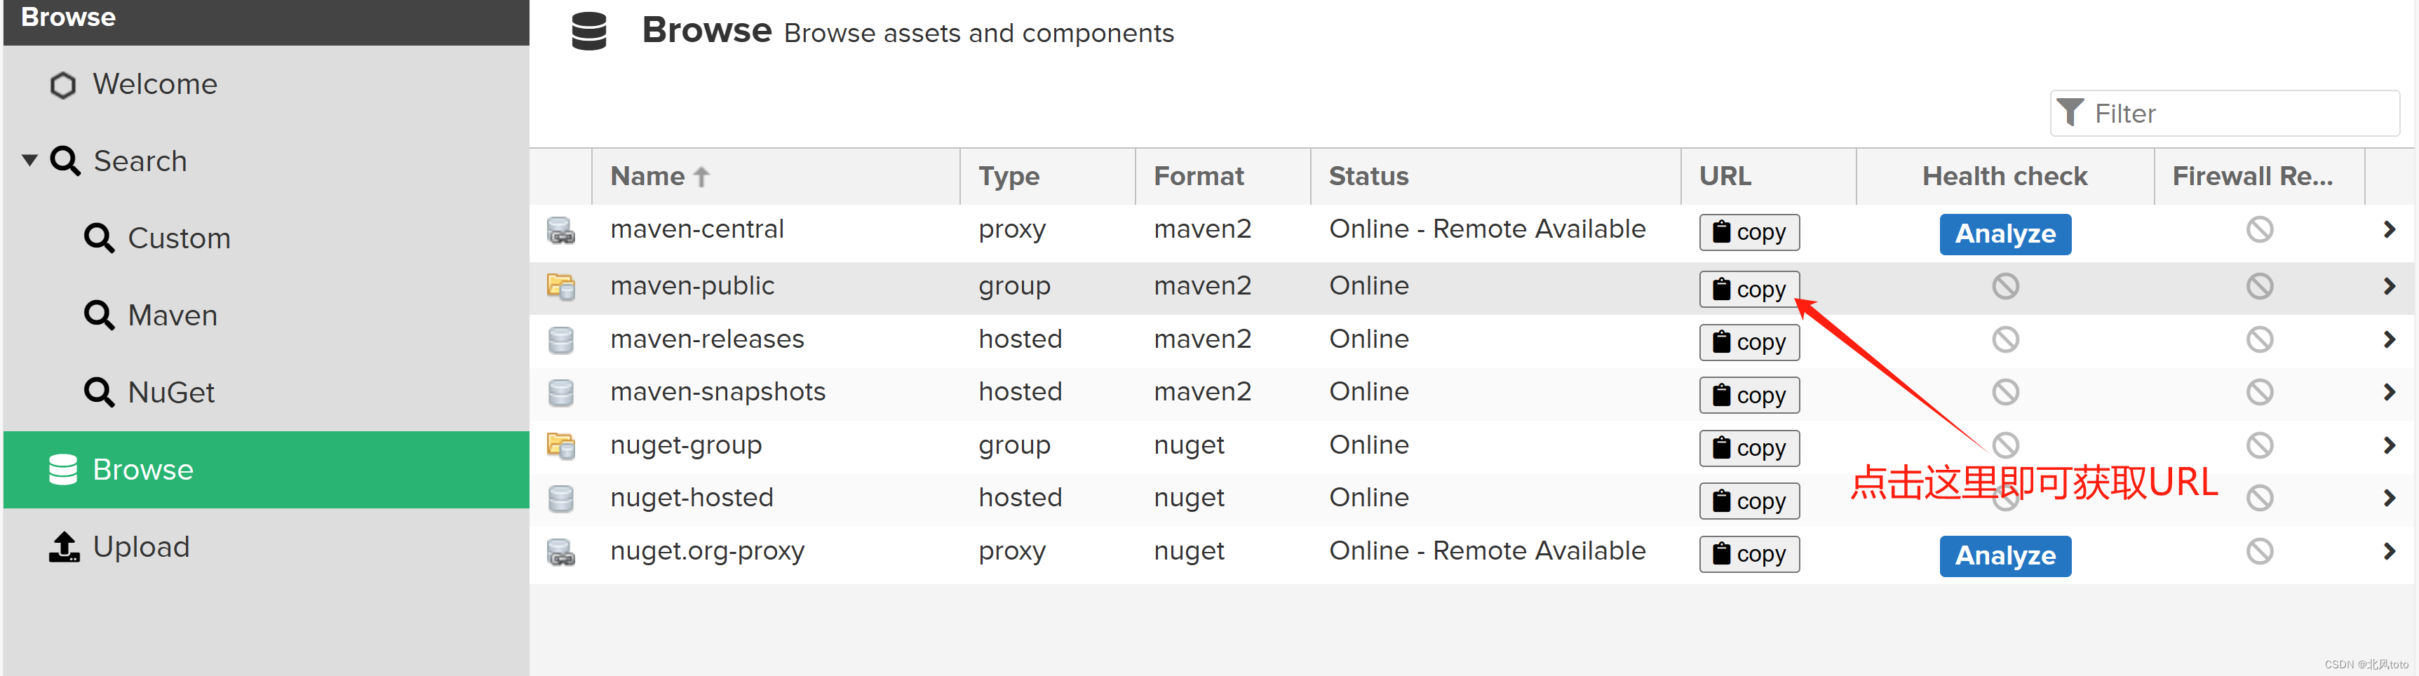This screenshot has width=2419, height=676.
Task: Open maven-releases via its row chevron
Action: (x=2389, y=340)
